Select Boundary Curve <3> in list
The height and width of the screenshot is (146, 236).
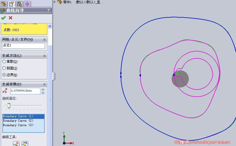tap(24, 125)
